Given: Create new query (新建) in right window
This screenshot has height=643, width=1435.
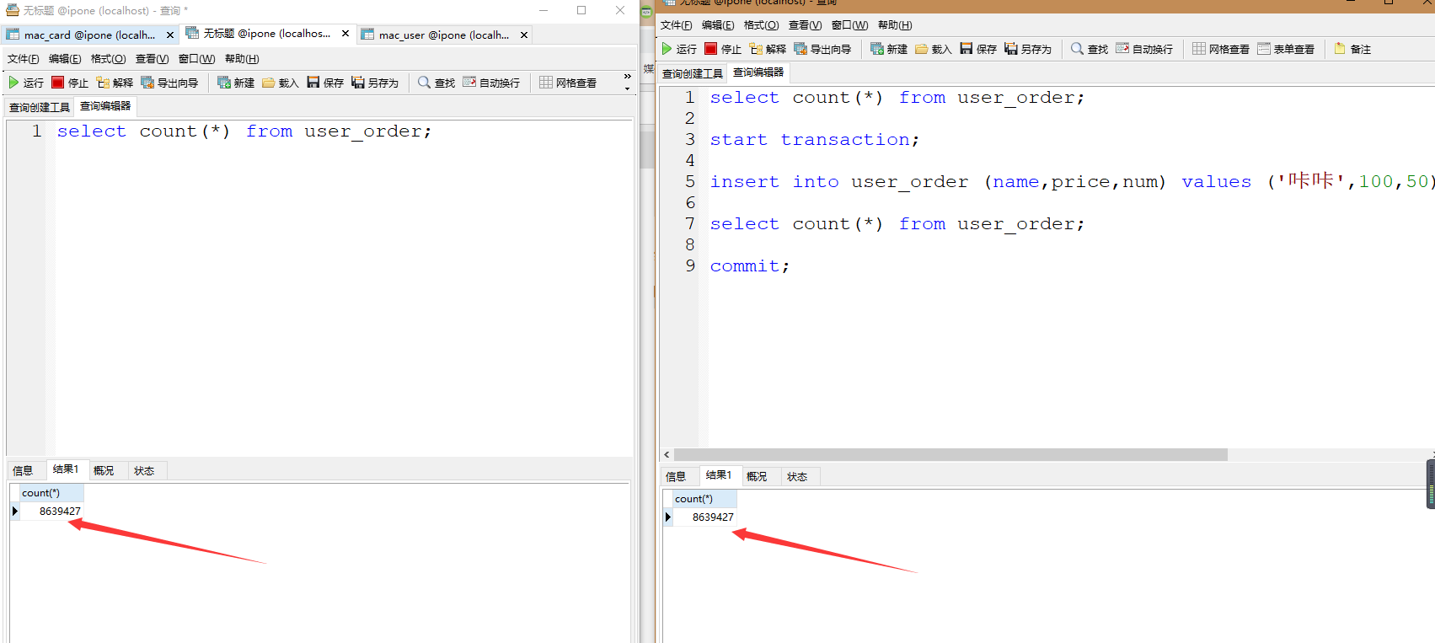Looking at the screenshot, I should (889, 49).
